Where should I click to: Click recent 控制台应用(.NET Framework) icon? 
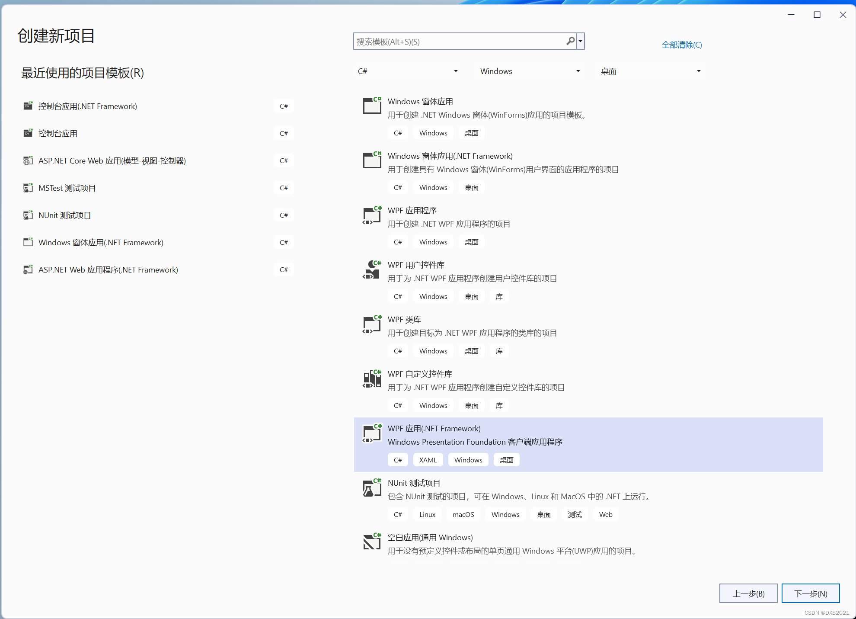(x=28, y=106)
